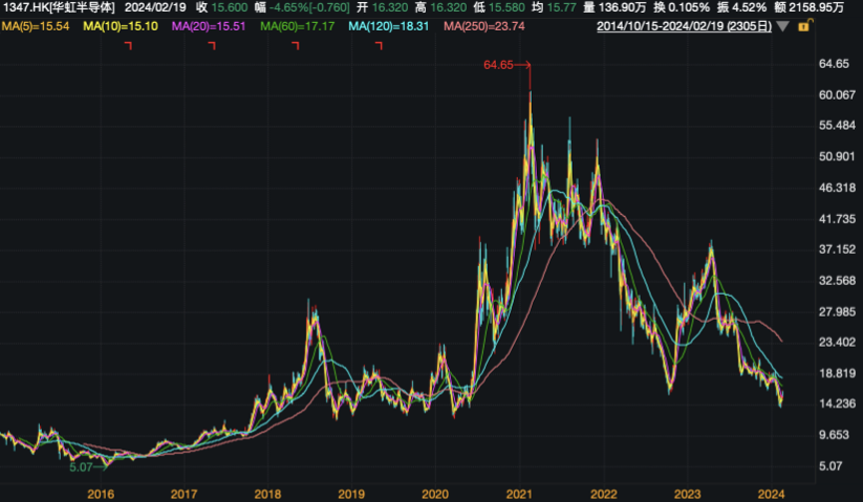864x502 pixels.
Task: Click the volume 136.90万 value
Action: (623, 8)
